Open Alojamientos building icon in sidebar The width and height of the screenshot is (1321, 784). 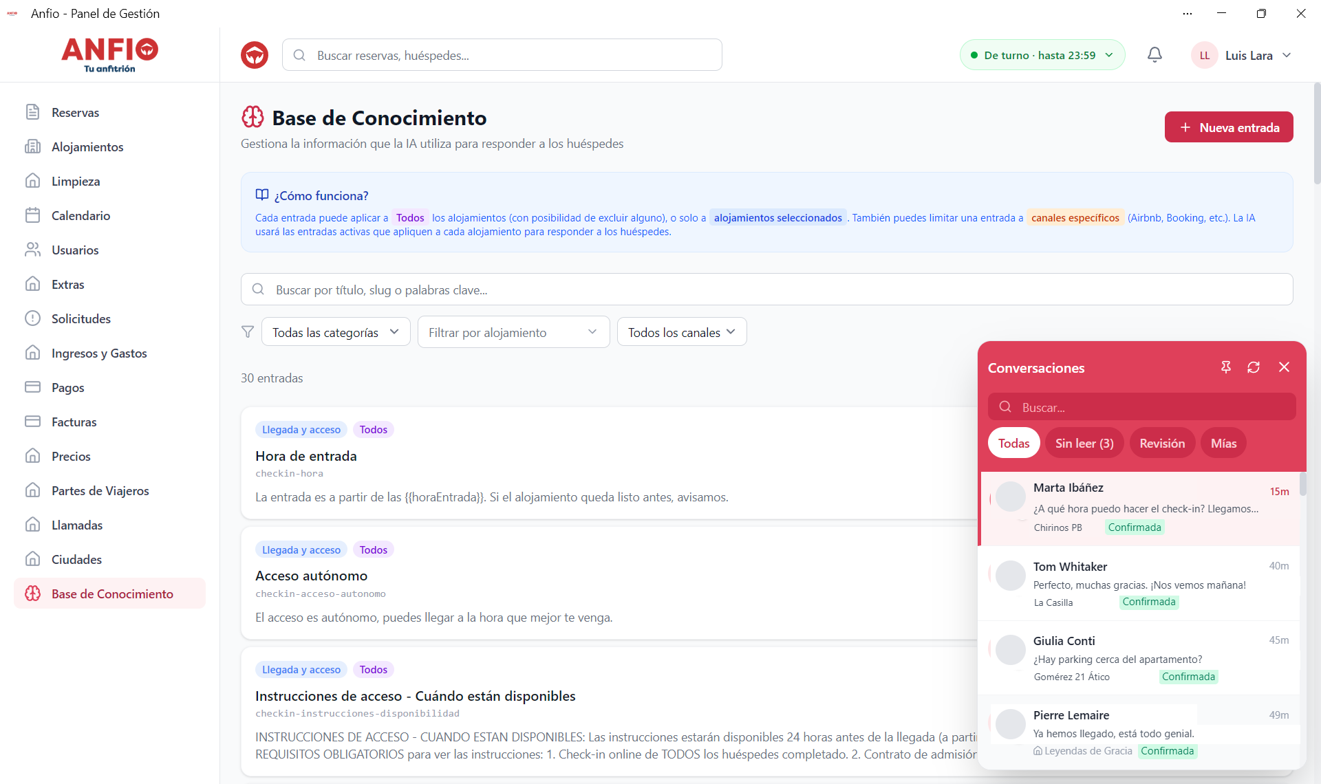pos(32,146)
